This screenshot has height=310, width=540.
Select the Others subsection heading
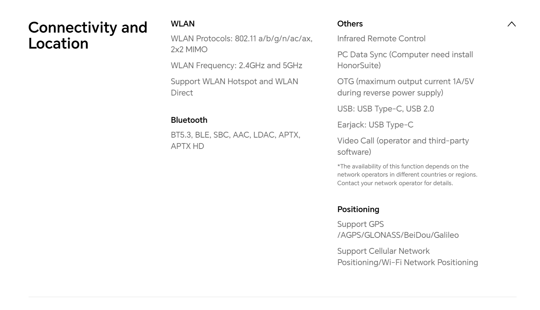coord(350,24)
